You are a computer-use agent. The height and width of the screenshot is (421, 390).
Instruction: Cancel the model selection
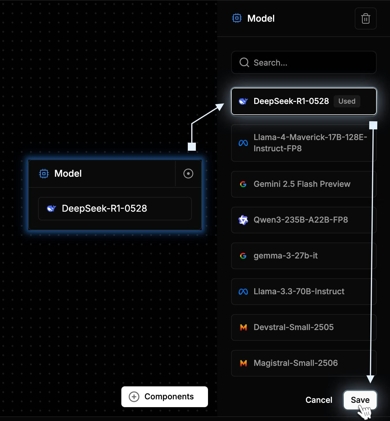[x=319, y=400]
